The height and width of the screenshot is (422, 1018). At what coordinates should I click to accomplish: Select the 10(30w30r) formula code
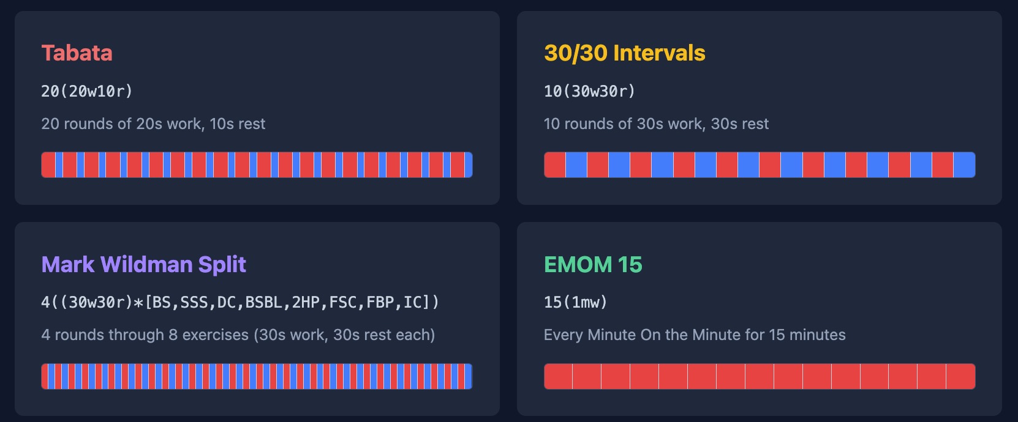[x=589, y=91]
